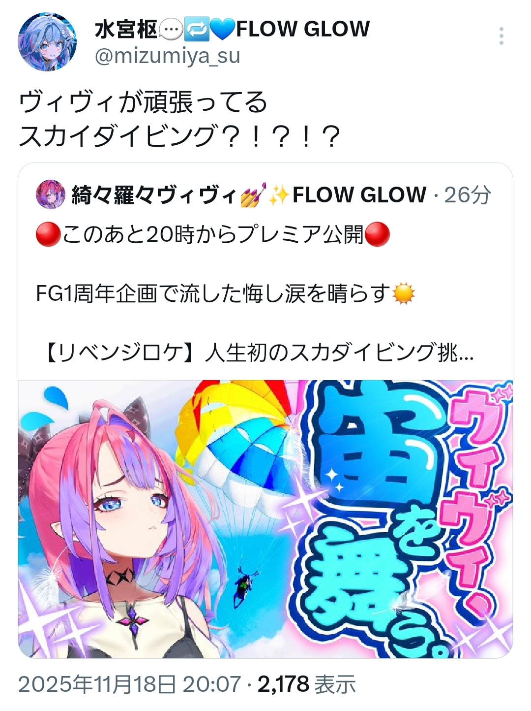
Task: Tap the sun emoji after 晴らす
Action: (x=404, y=294)
